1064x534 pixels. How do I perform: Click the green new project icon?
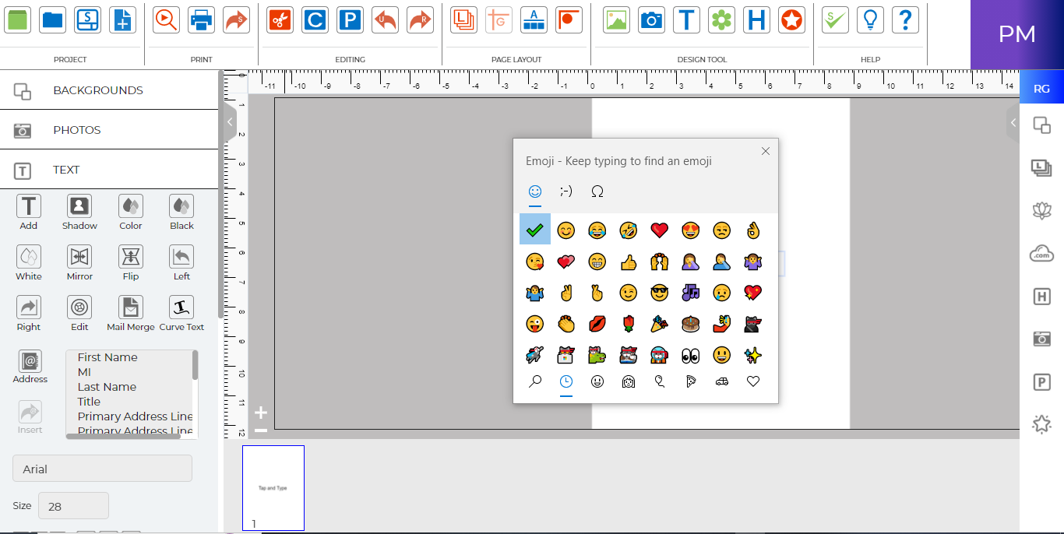17,19
